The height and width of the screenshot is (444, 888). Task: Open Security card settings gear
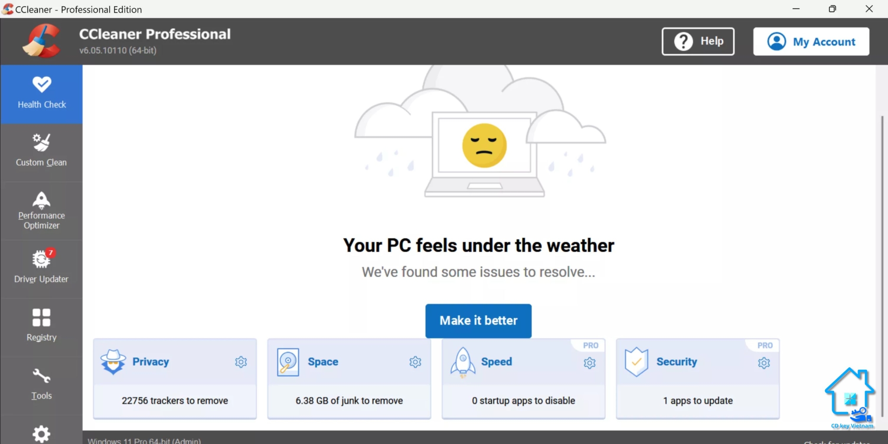764,363
